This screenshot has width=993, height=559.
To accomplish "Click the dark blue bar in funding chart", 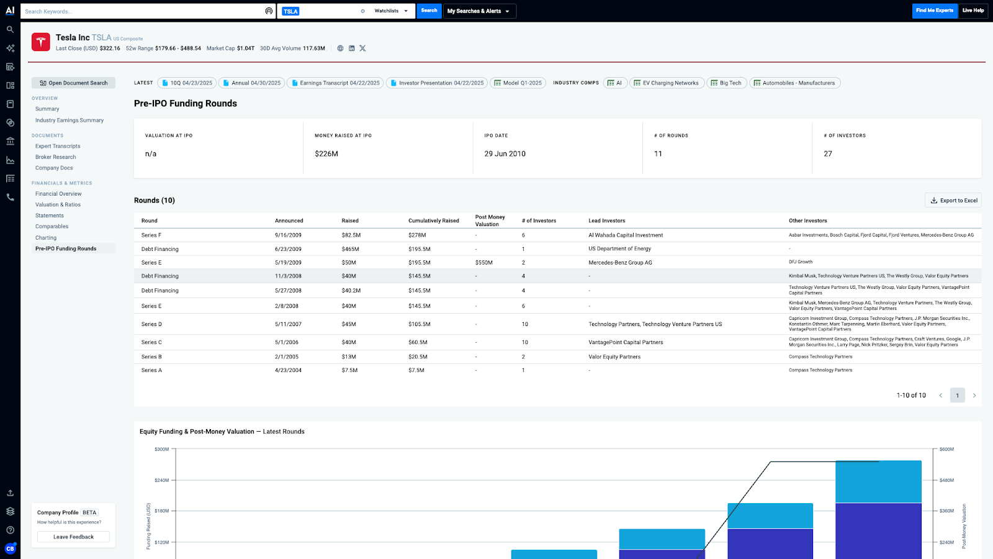I will (878, 528).
